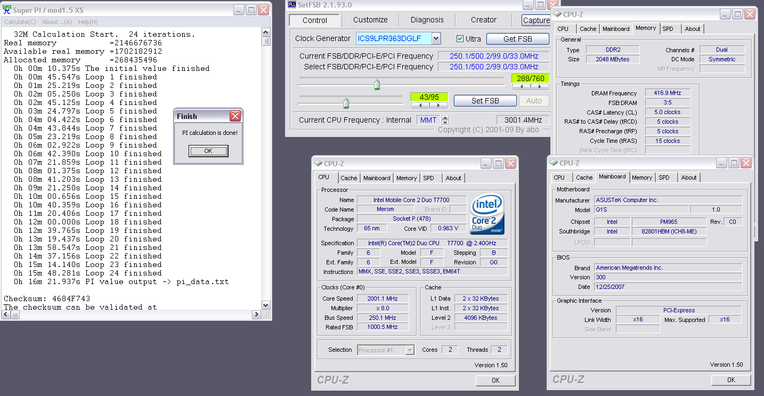Click the 3001.4MHz CPU frequency field
Screen dimensions: 764x396
(x=523, y=120)
